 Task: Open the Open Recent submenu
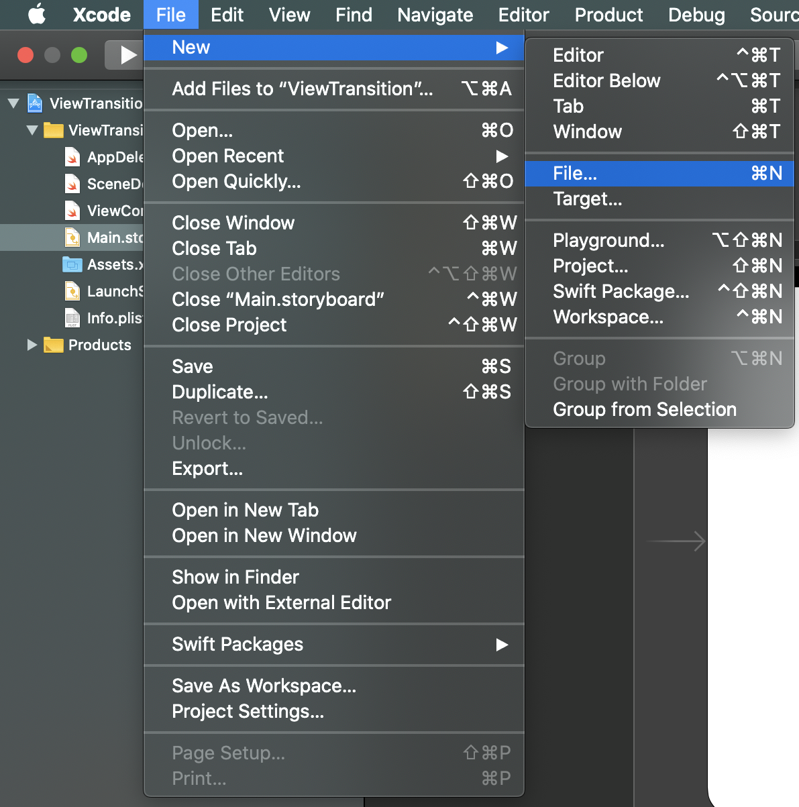334,156
